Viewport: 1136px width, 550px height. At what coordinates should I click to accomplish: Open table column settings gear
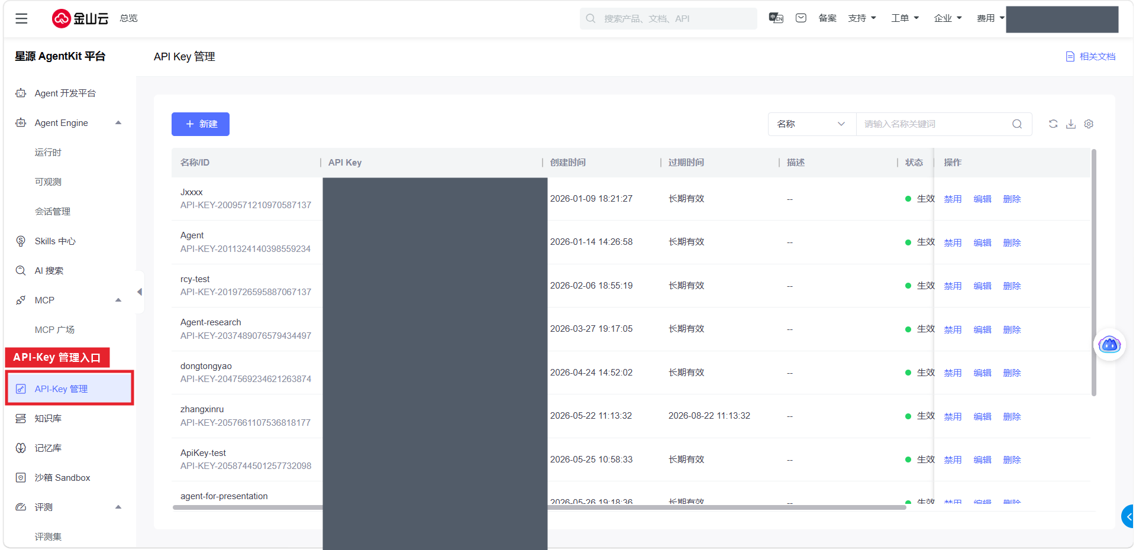(x=1089, y=124)
